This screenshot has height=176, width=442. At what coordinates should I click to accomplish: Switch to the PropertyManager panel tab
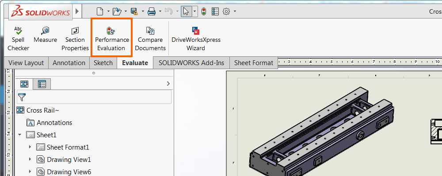pyautogui.click(x=42, y=84)
